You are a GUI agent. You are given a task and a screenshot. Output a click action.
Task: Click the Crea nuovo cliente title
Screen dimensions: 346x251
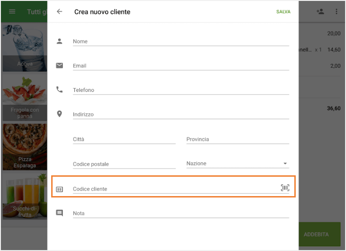pyautogui.click(x=102, y=12)
